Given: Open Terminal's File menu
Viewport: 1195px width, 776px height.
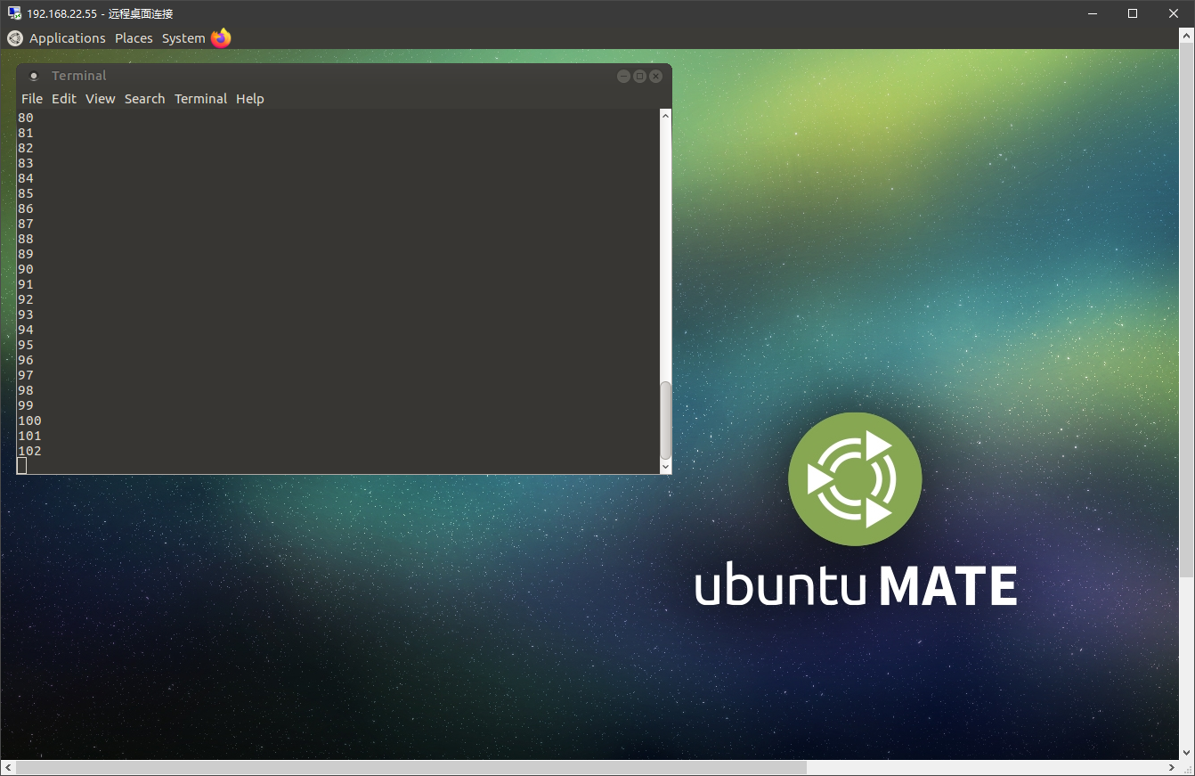Looking at the screenshot, I should point(32,99).
